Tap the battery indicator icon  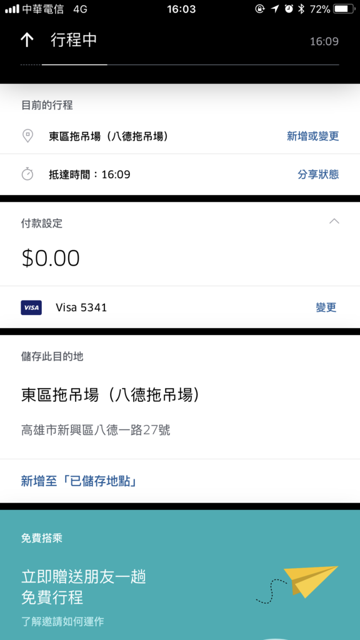tap(344, 9)
